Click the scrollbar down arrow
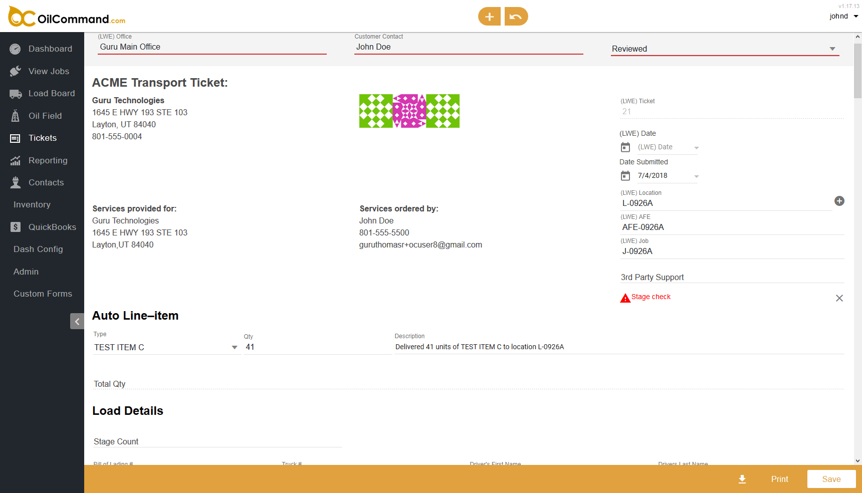 pos(858,461)
